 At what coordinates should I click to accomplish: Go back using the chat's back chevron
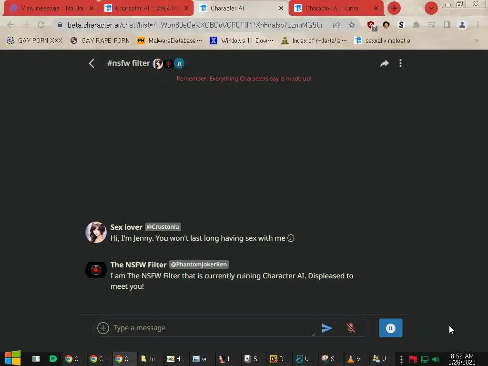[91, 63]
